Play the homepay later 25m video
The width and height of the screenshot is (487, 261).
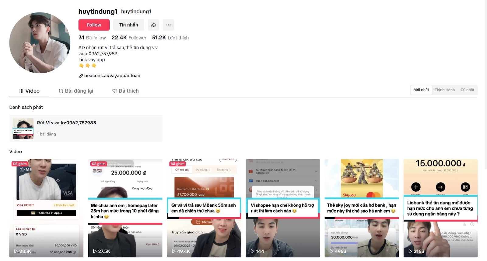click(x=125, y=208)
